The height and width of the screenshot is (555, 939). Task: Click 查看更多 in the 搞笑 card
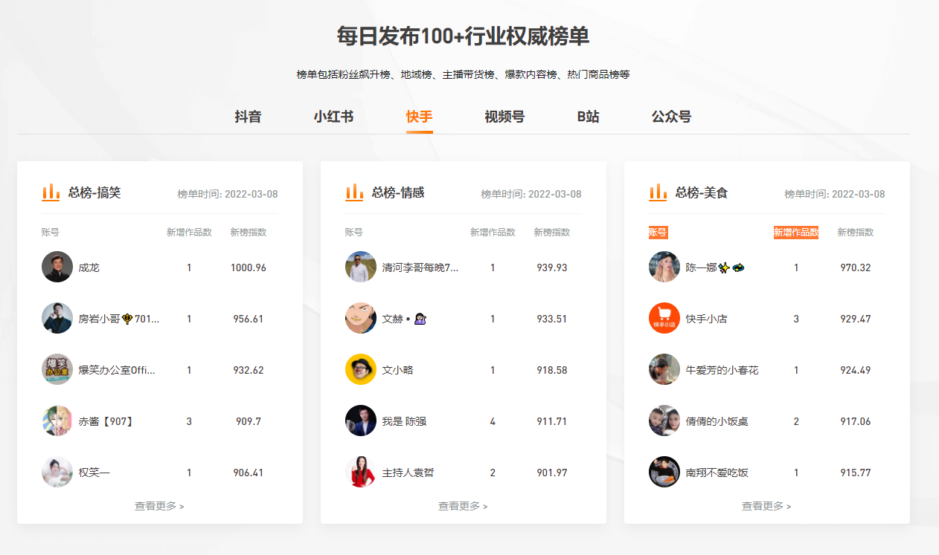159,506
